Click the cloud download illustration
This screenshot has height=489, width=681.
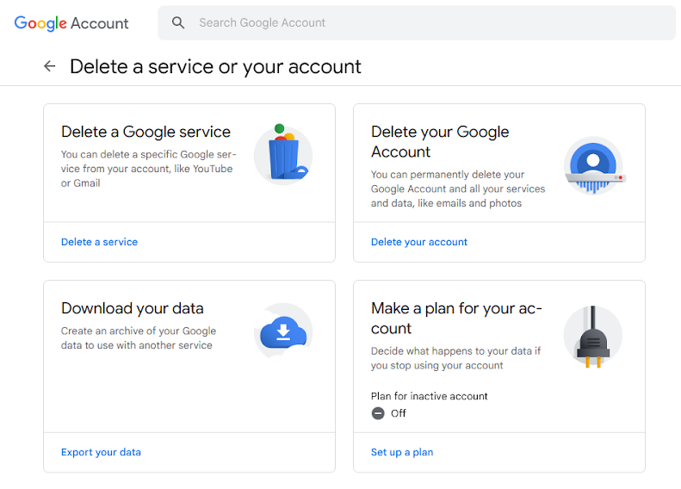(x=283, y=331)
